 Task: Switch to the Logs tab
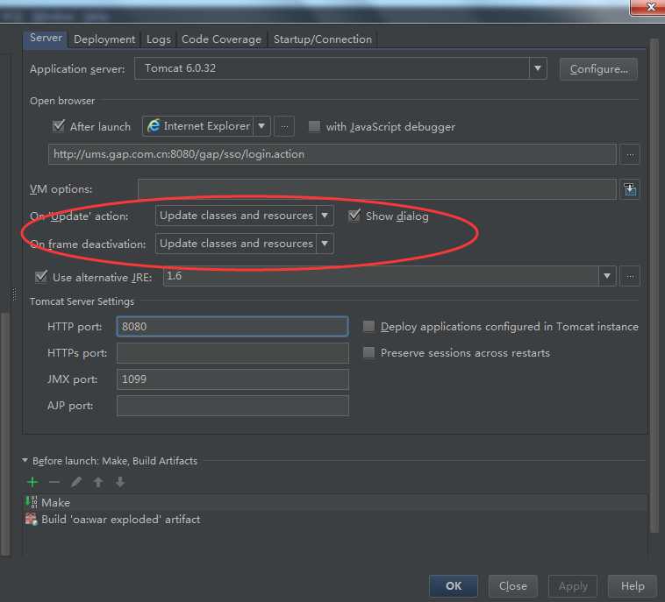pos(159,39)
